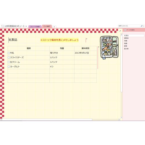Check the スライスチーズ to-do checkbox
Image resolution: width=145 pixels, height=145 pixels.
click(x=9, y=57)
